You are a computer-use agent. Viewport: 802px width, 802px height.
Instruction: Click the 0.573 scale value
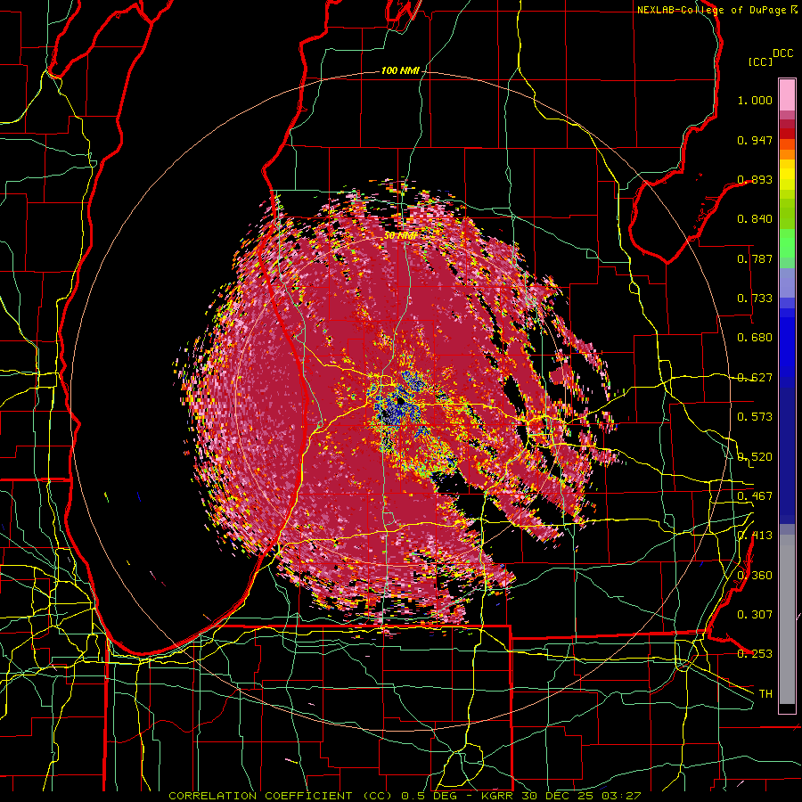pyautogui.click(x=755, y=417)
